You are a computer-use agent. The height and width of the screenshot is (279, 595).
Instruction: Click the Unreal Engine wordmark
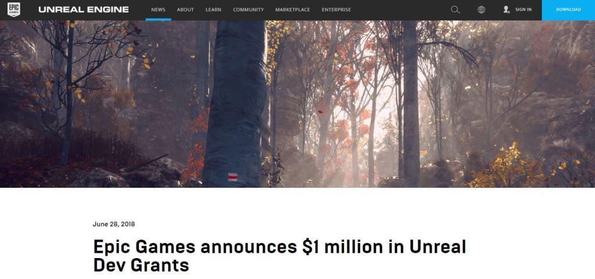[x=84, y=10]
